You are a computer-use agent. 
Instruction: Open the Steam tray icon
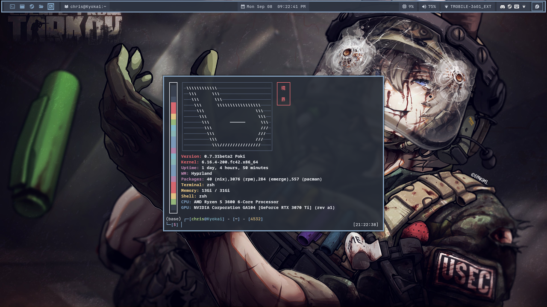click(509, 6)
